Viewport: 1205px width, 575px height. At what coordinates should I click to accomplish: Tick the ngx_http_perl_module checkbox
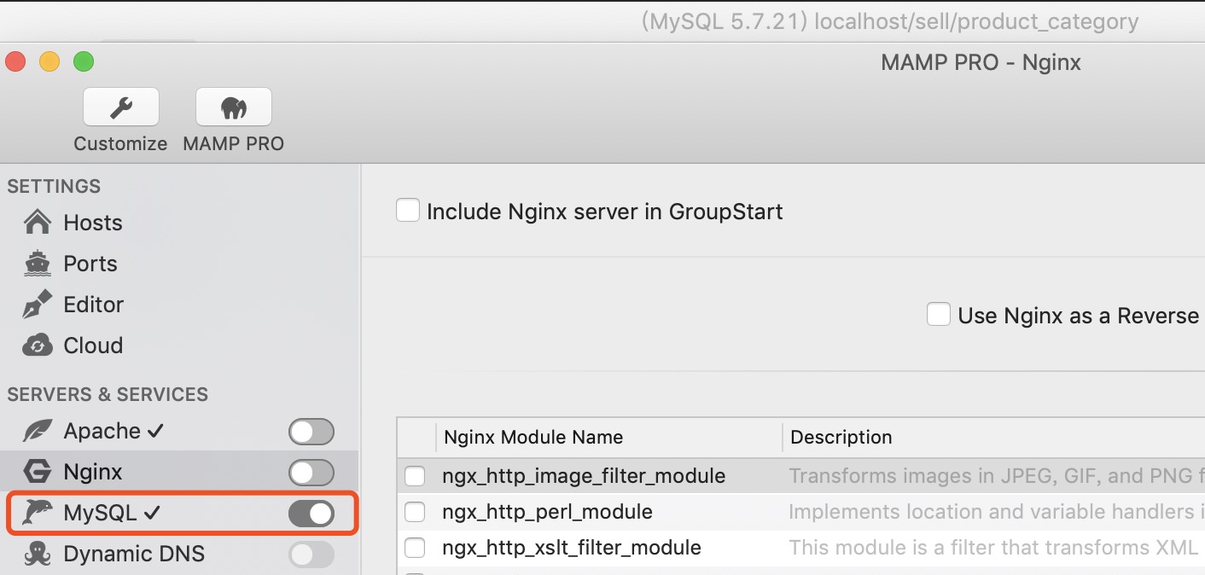pos(415,512)
